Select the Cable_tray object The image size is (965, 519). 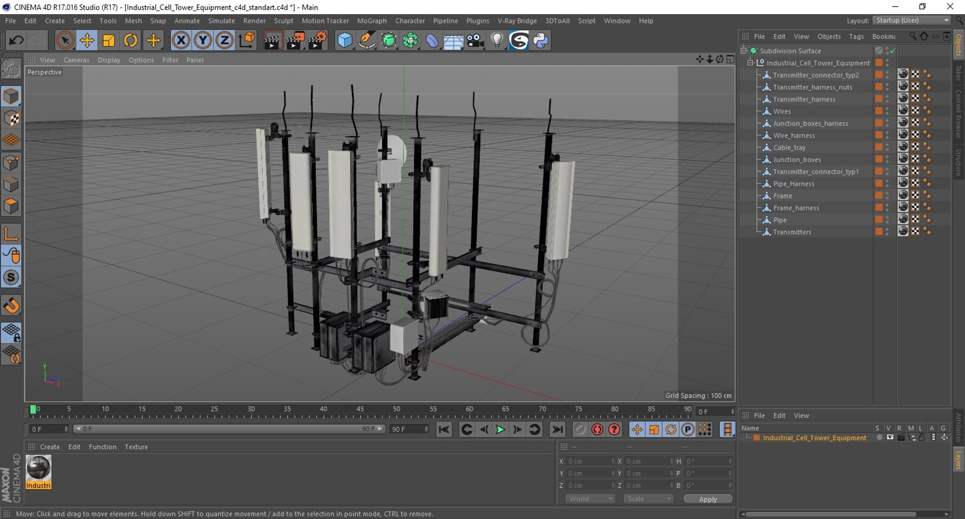789,147
